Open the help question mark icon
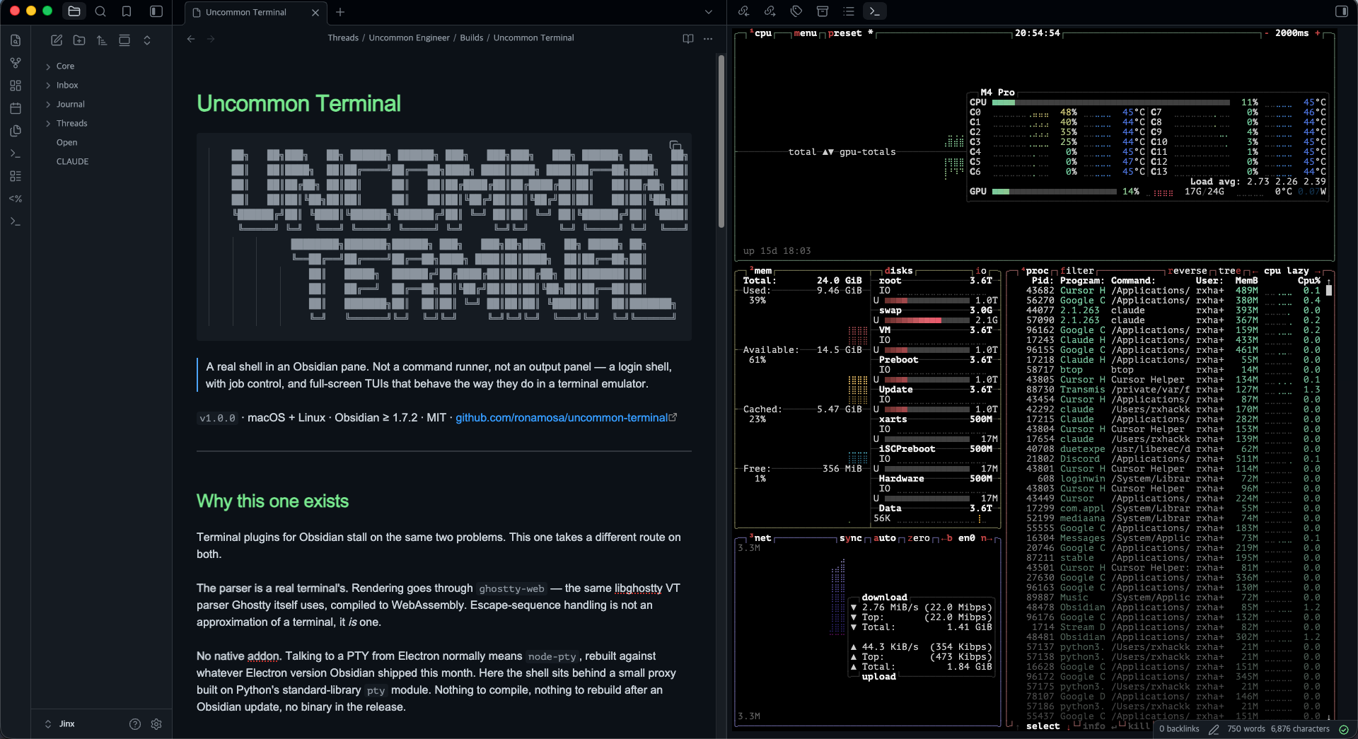 pos(135,724)
